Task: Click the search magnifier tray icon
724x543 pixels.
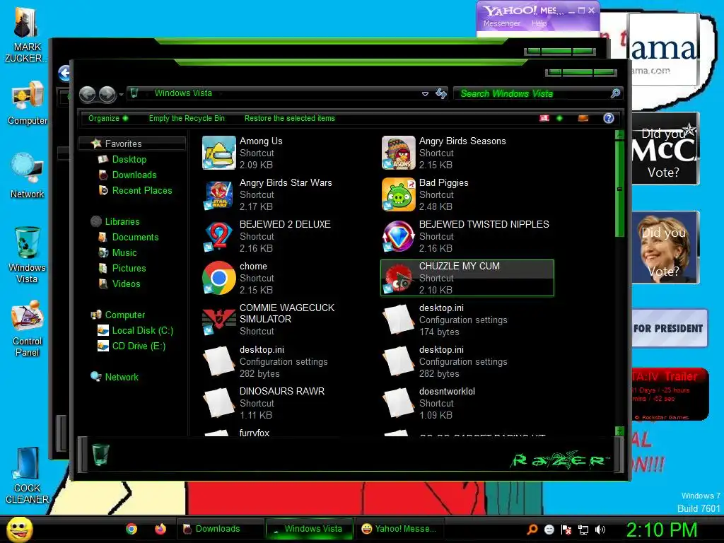Action: [x=532, y=530]
